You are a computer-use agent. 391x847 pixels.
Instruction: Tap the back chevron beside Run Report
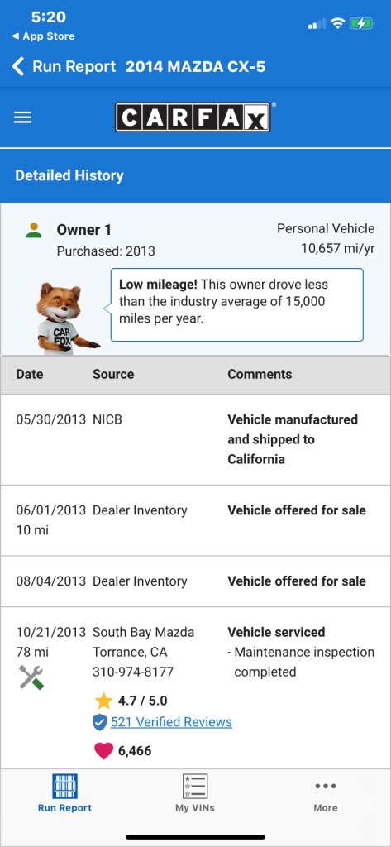[x=18, y=66]
